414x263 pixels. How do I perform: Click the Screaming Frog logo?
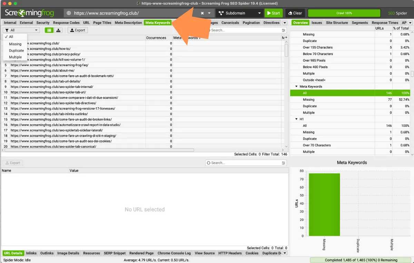(29, 13)
